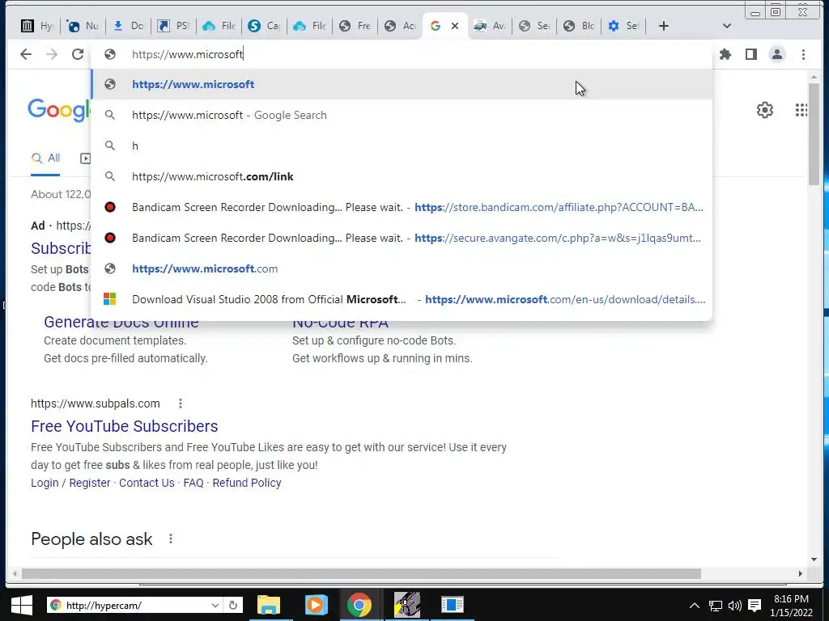Switch to the Settings gear tab
829x621 pixels.
[624, 26]
